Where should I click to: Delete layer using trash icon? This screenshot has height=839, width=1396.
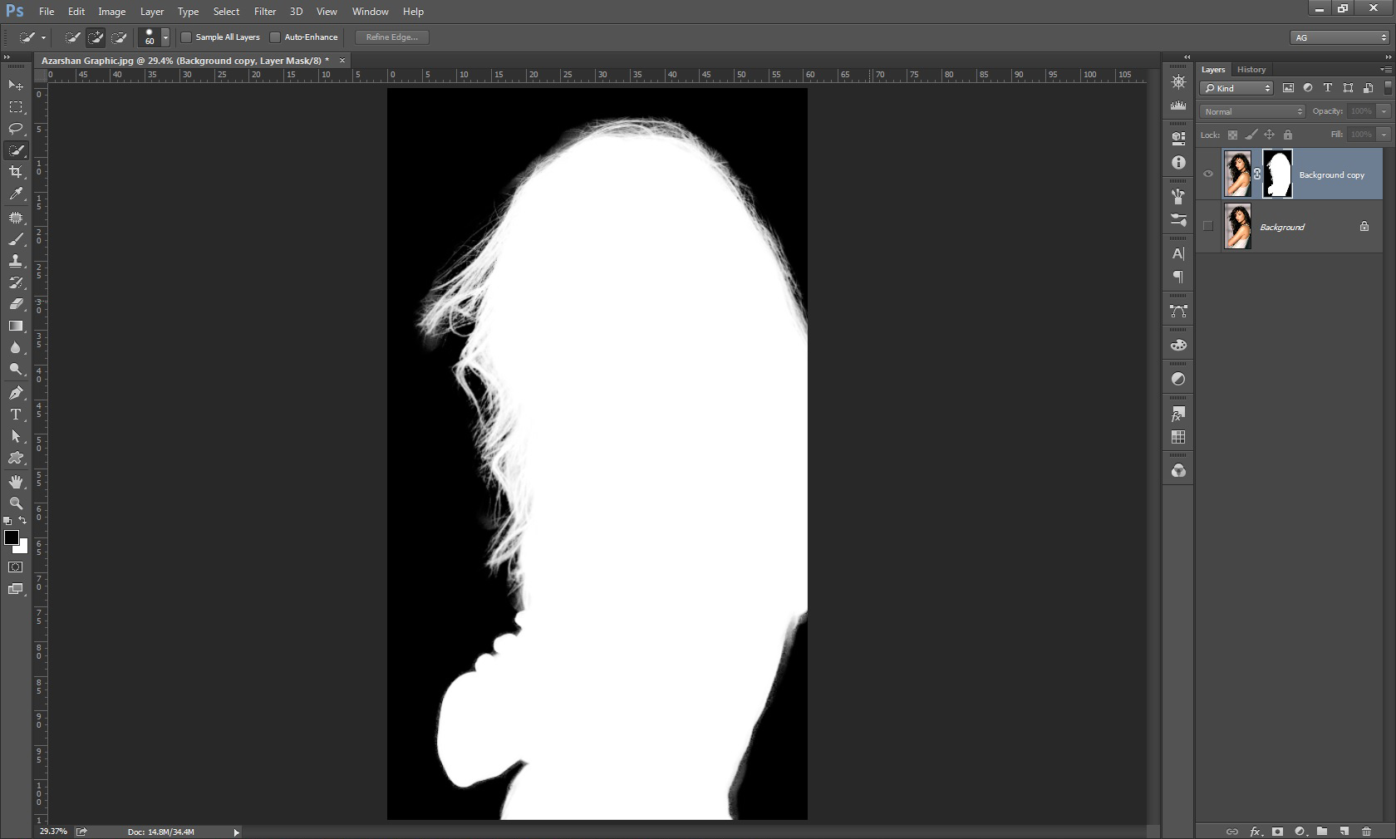point(1366,831)
